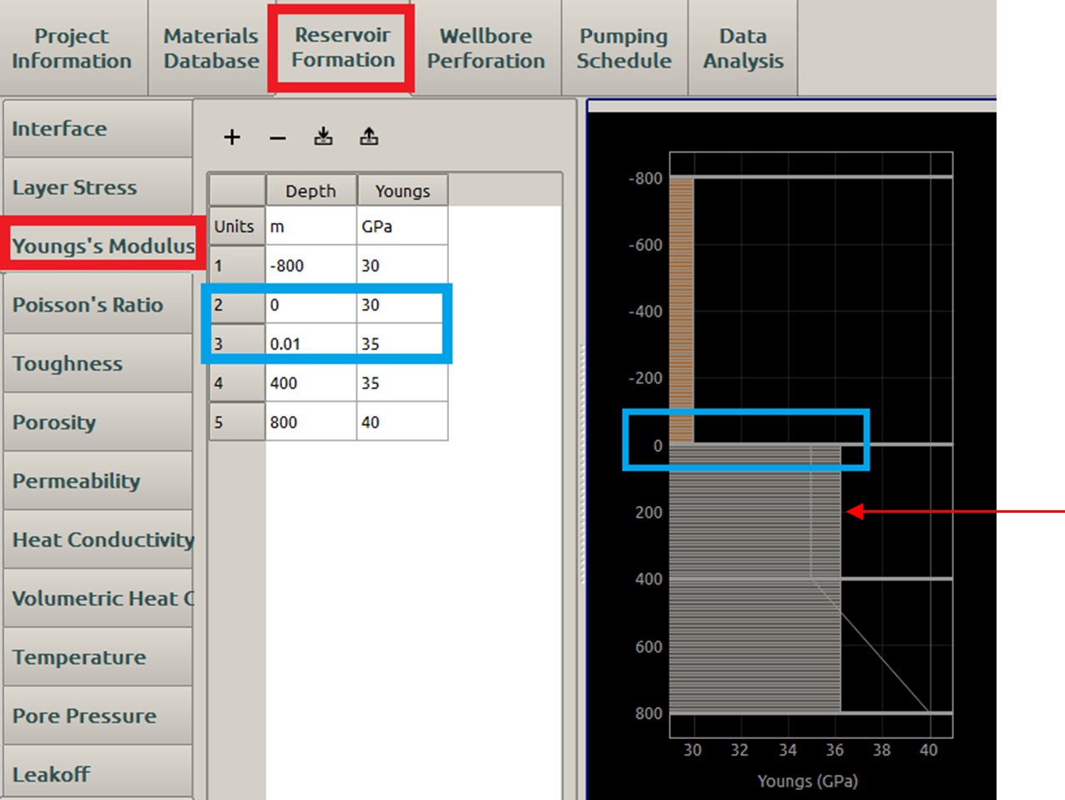Click Youngs cell '30' in row 1

[402, 266]
